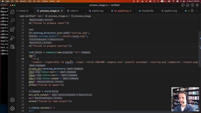The width and height of the screenshot is (201, 113).
Task: Click line number 24 in the gutter
Action: [x=23, y=59]
